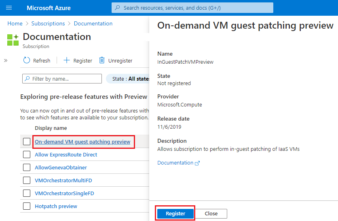The width and height of the screenshot is (338, 221).
Task: Open the On-demand VM guest patching preview link
Action: 82,142
